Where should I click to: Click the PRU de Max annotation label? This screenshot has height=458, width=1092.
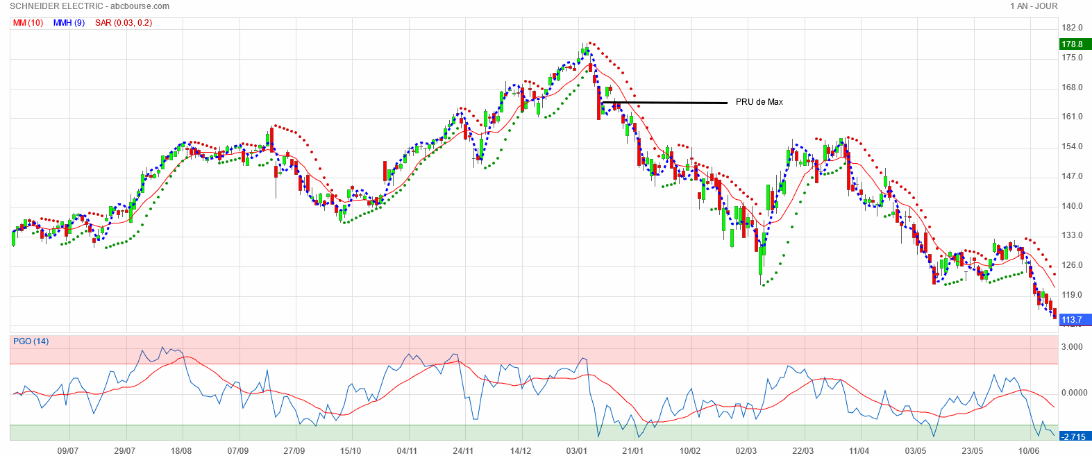tap(759, 102)
